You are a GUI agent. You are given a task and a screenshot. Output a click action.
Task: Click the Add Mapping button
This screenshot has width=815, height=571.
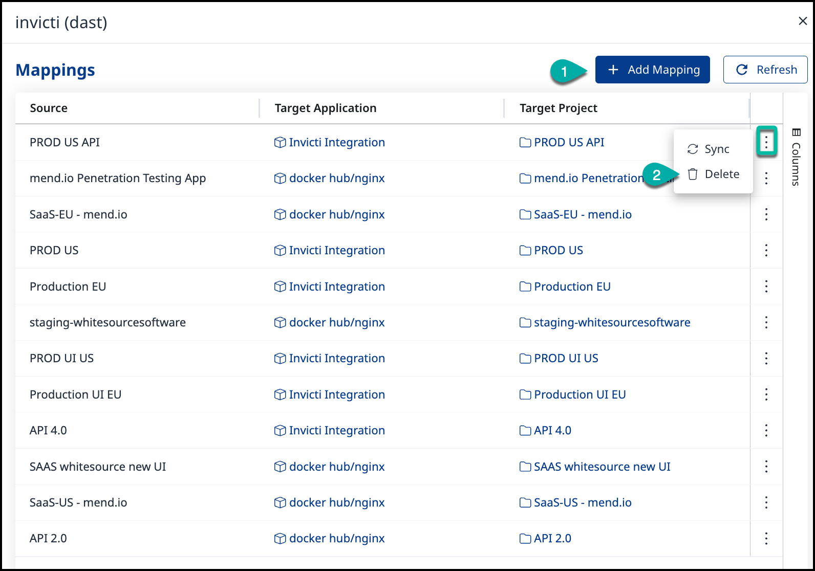tap(652, 70)
